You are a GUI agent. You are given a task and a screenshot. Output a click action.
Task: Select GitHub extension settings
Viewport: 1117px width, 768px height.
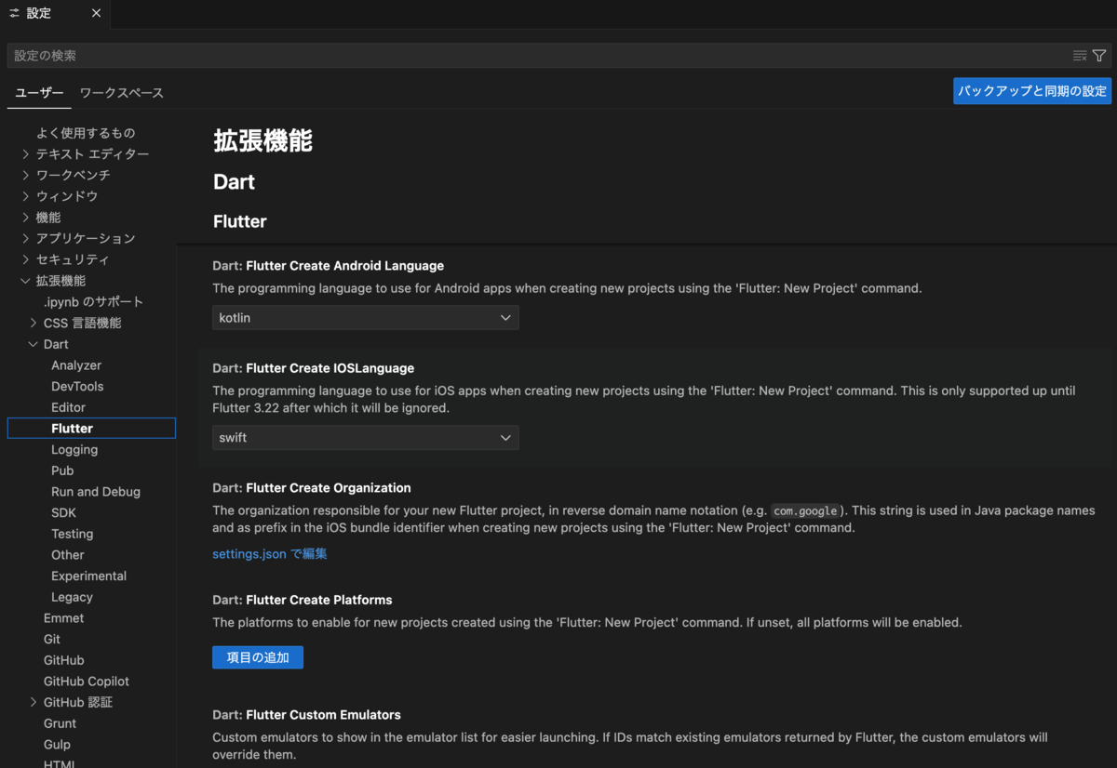(x=63, y=660)
